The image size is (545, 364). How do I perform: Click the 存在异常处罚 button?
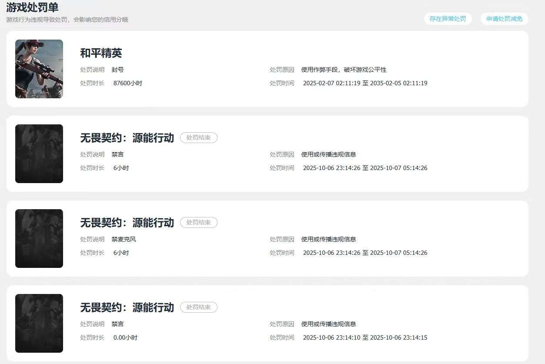(x=448, y=19)
